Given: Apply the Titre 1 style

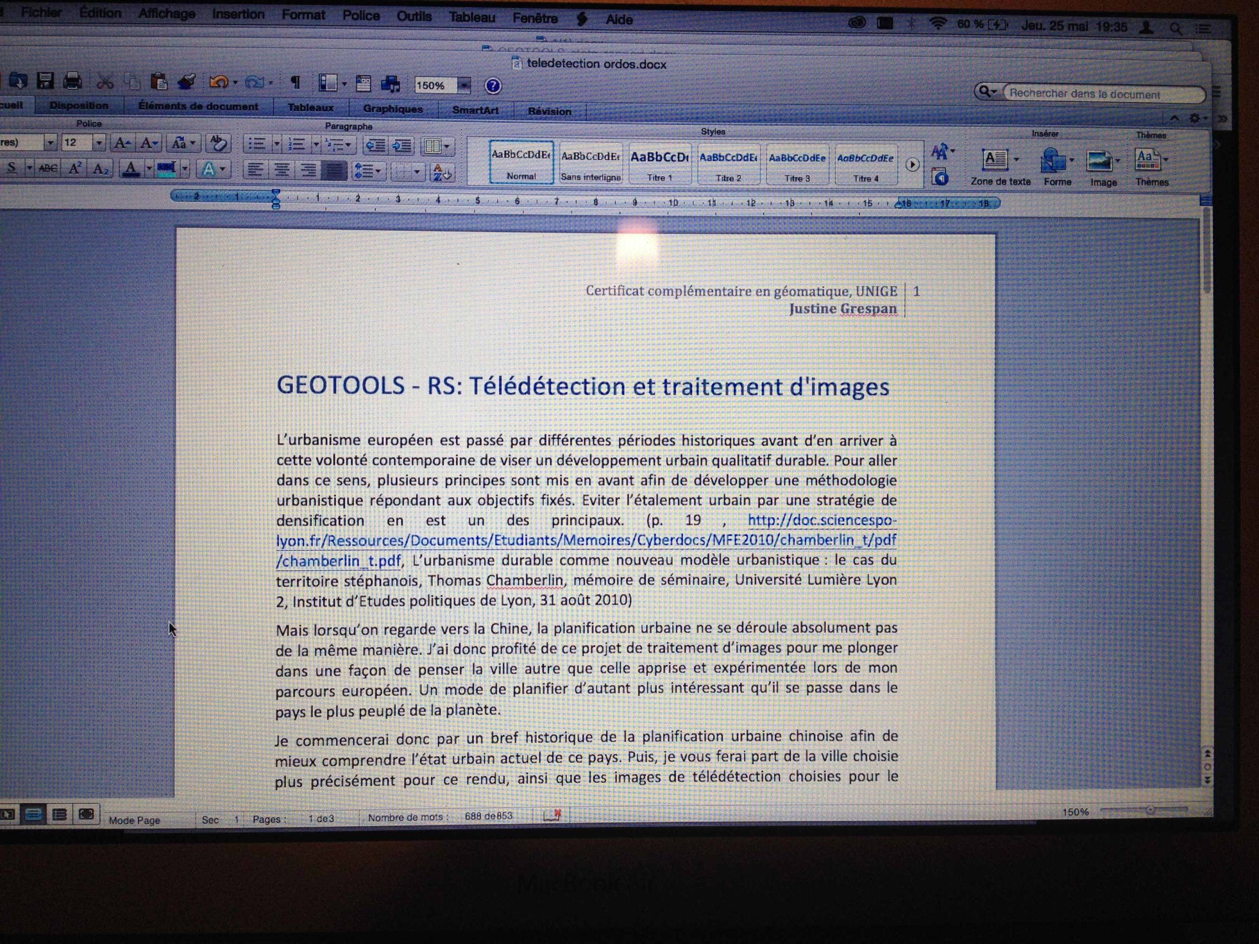Looking at the screenshot, I should point(659,164).
